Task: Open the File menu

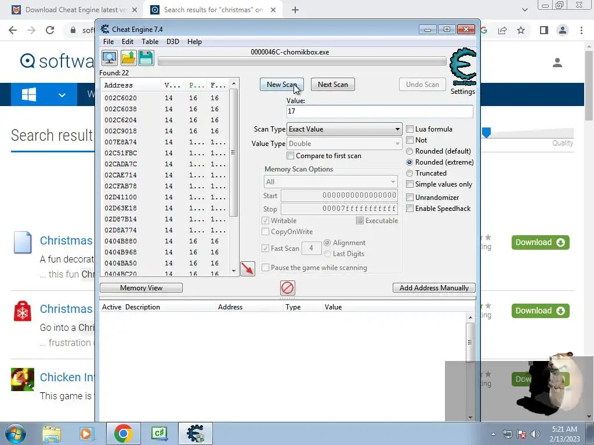Action: coord(108,42)
